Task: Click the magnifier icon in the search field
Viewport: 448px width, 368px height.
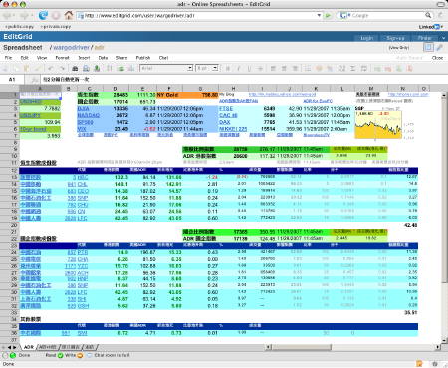Action: coord(428,15)
